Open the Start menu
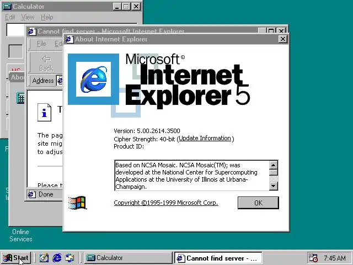353x265 pixels. coord(16,258)
